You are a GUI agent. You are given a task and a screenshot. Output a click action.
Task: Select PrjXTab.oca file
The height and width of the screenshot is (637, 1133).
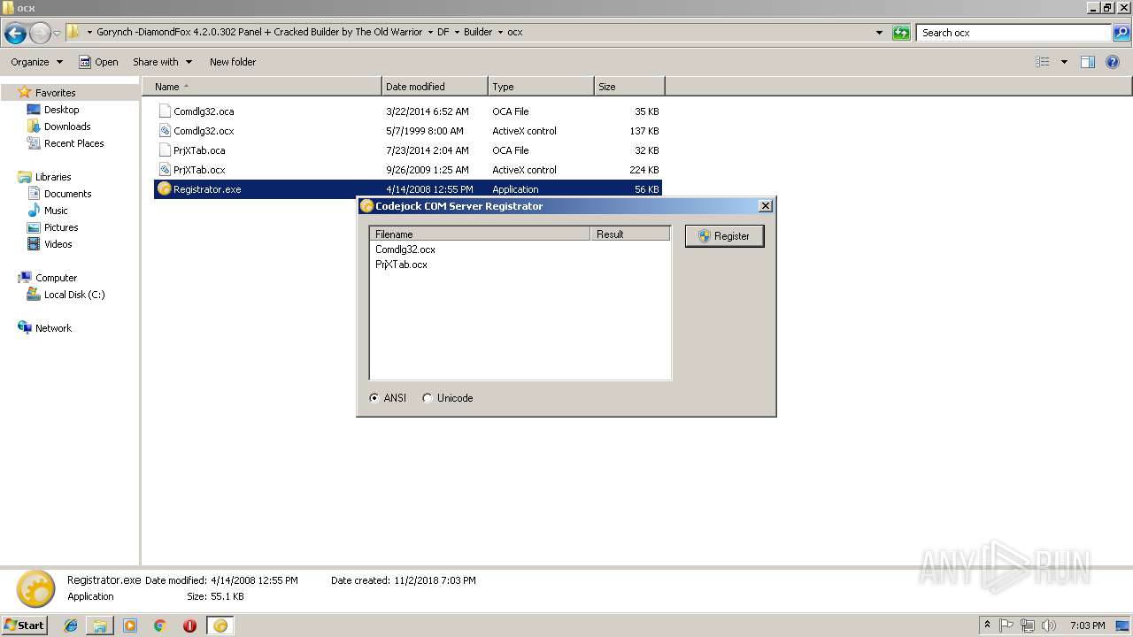pos(408,150)
